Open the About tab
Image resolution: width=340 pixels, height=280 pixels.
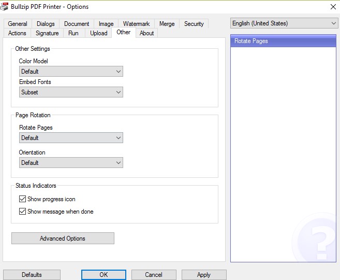pos(146,33)
